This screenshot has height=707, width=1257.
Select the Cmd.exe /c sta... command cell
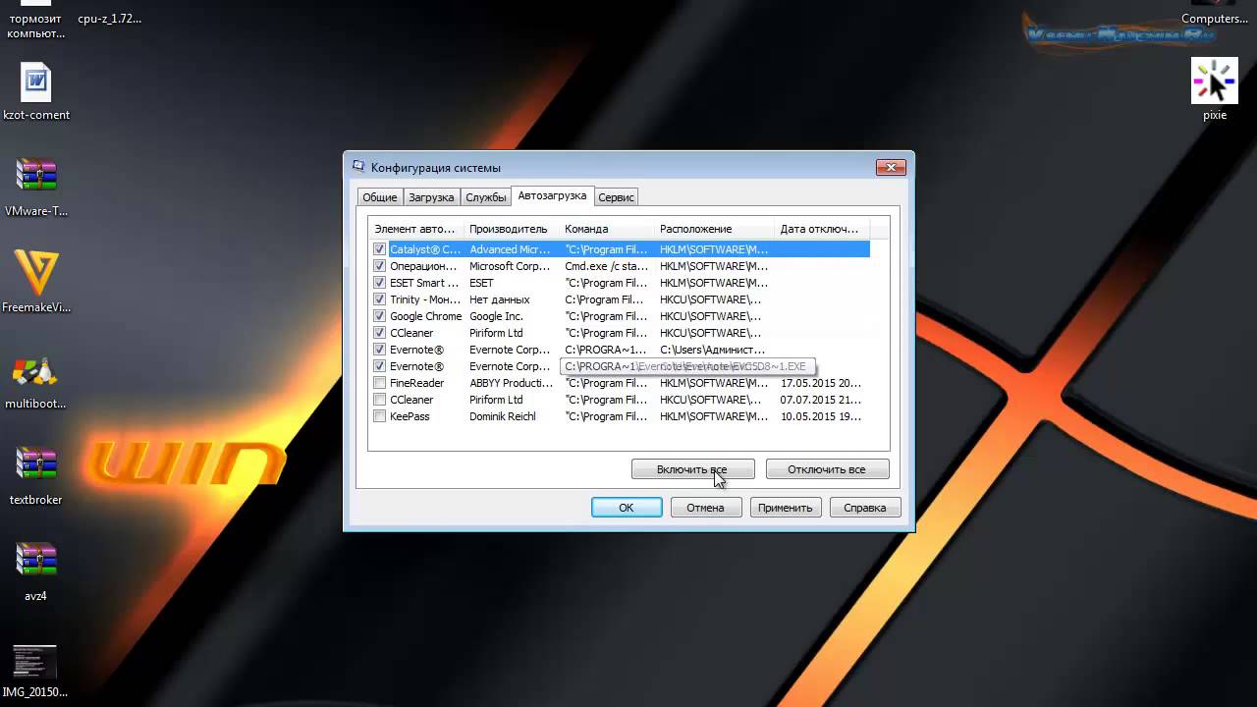click(606, 266)
